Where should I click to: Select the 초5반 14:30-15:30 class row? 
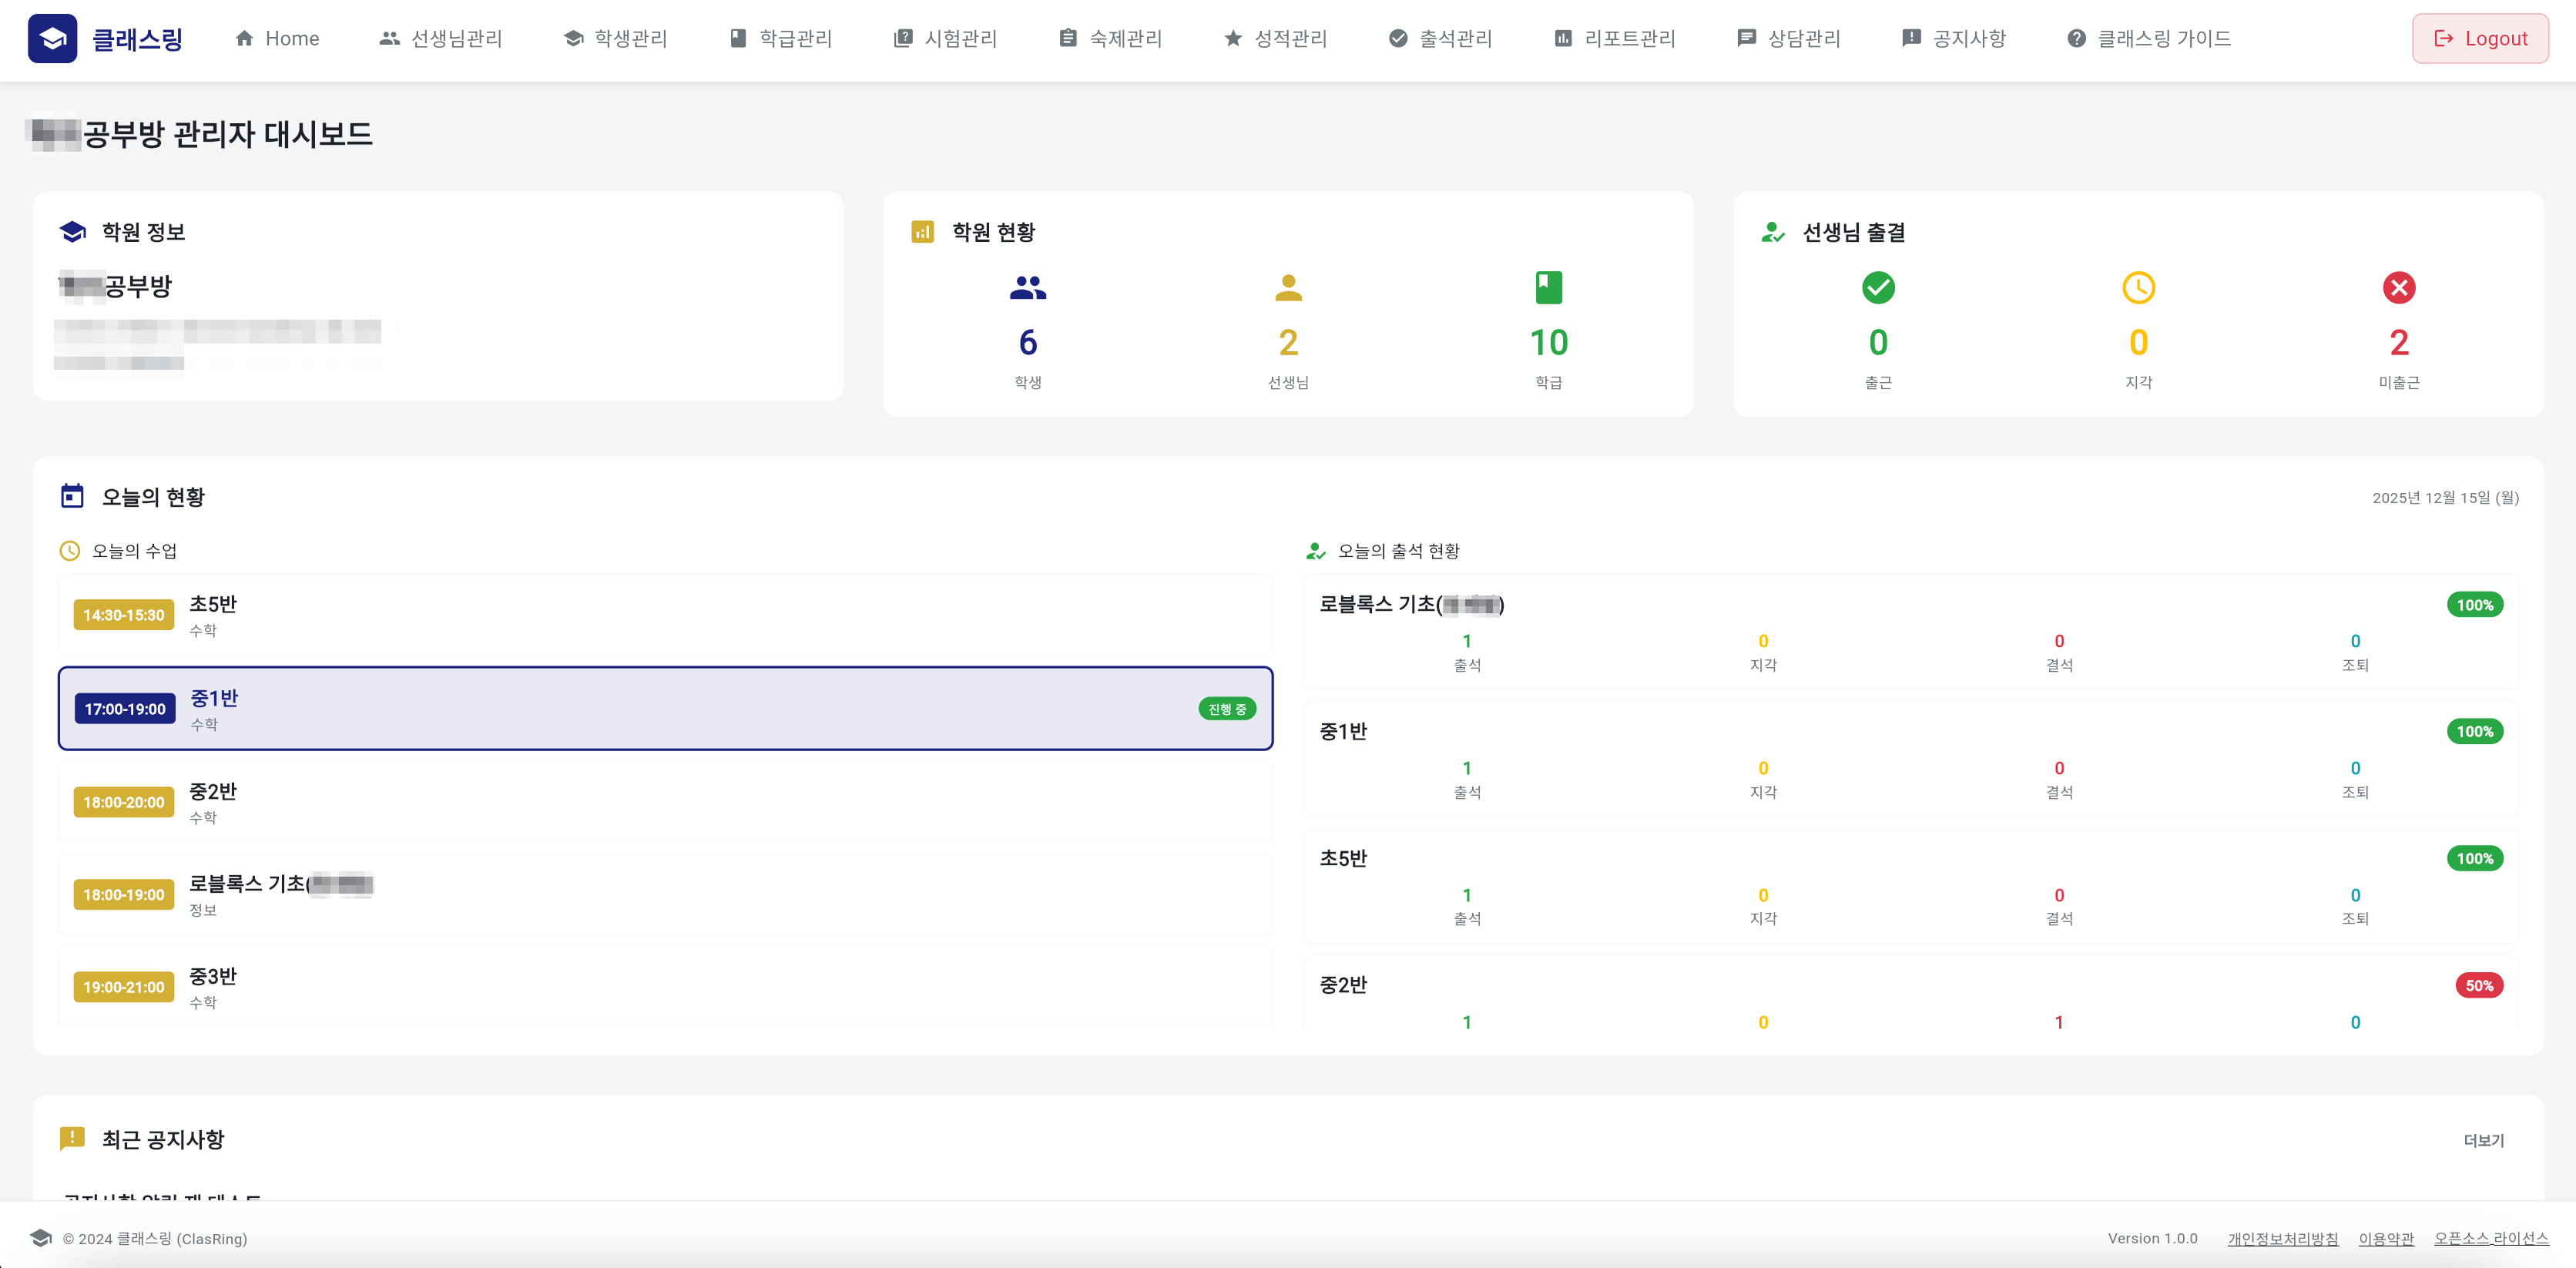(x=665, y=615)
